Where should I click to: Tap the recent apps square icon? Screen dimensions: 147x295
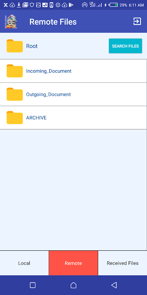pyautogui.click(x=33, y=285)
